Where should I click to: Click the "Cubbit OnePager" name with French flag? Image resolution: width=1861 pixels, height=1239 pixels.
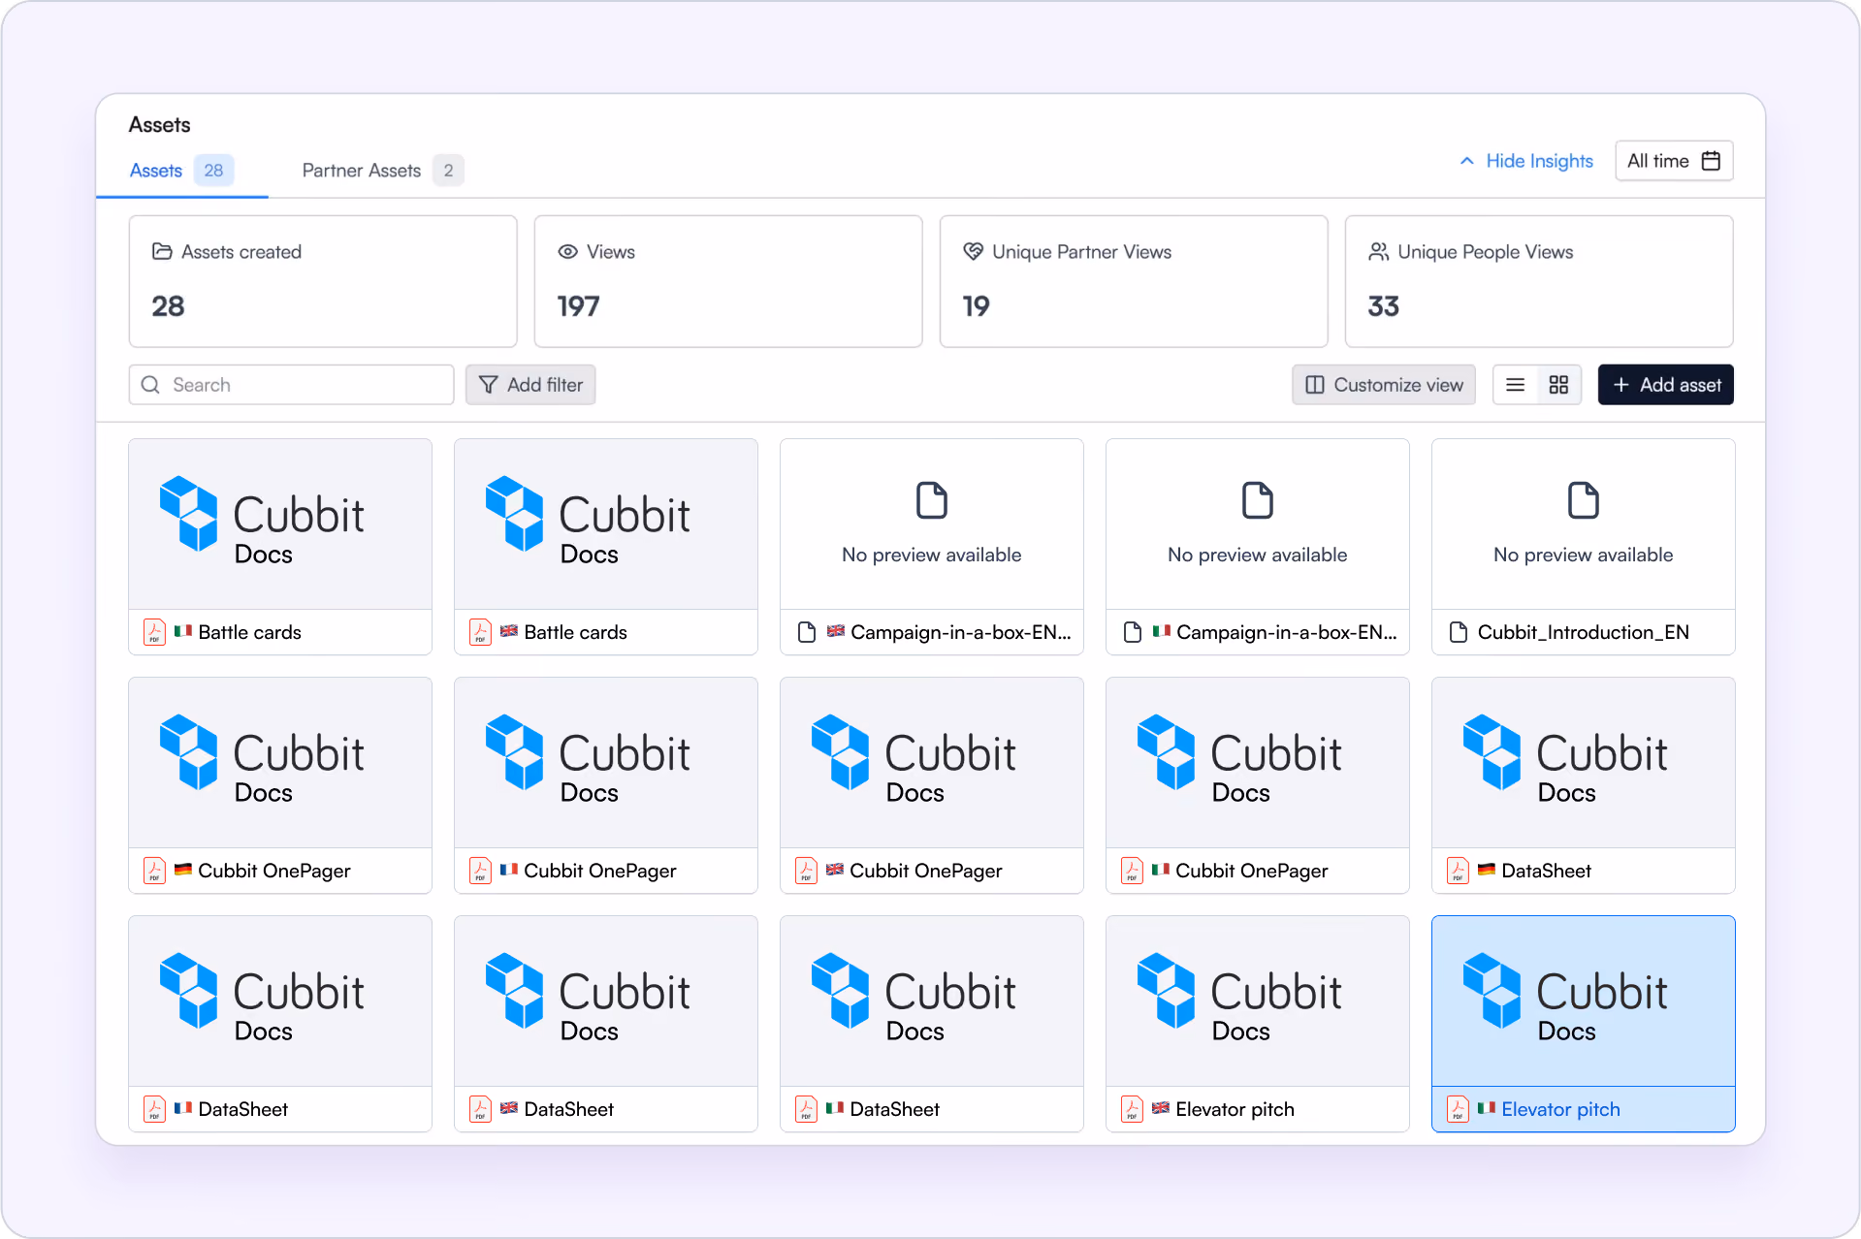(600, 871)
